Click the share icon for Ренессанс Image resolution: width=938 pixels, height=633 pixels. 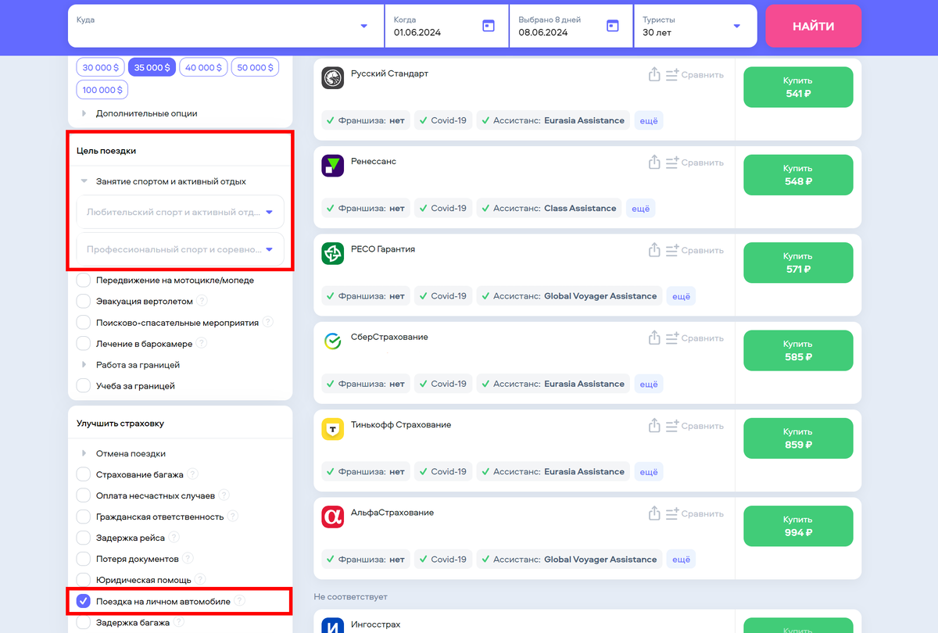pyautogui.click(x=655, y=163)
